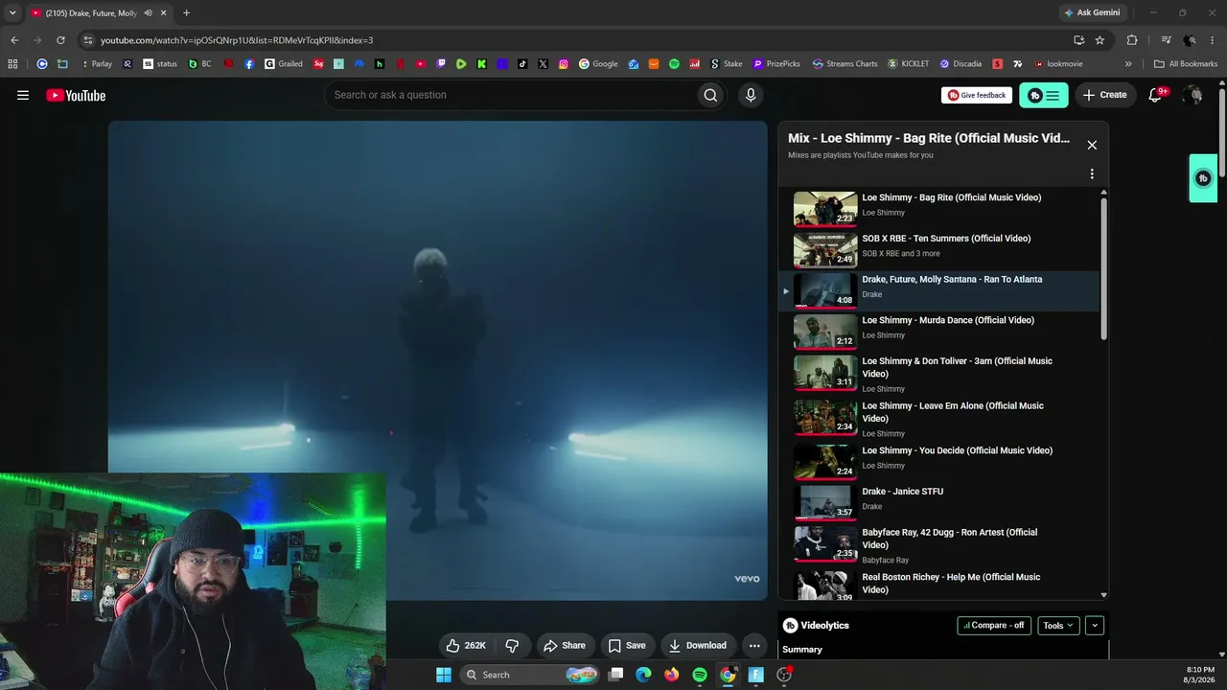Open the account avatar menu

[1192, 95]
